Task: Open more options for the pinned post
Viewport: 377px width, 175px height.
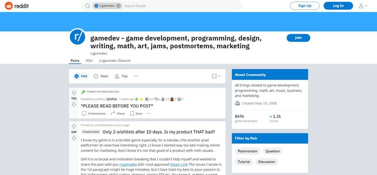Action: 149,113
